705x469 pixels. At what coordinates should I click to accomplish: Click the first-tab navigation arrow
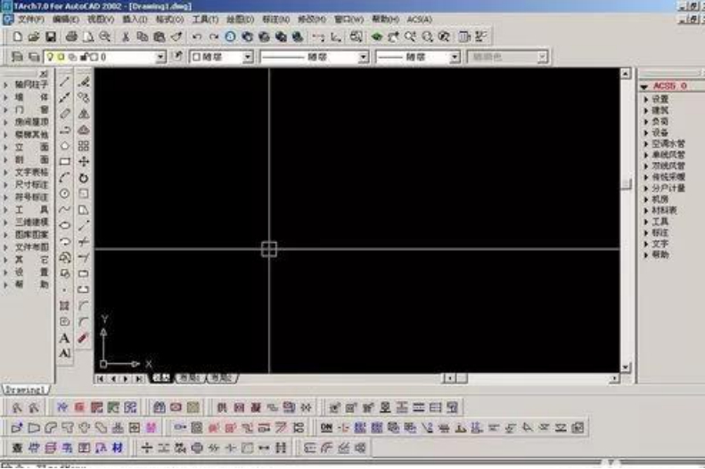coord(100,379)
